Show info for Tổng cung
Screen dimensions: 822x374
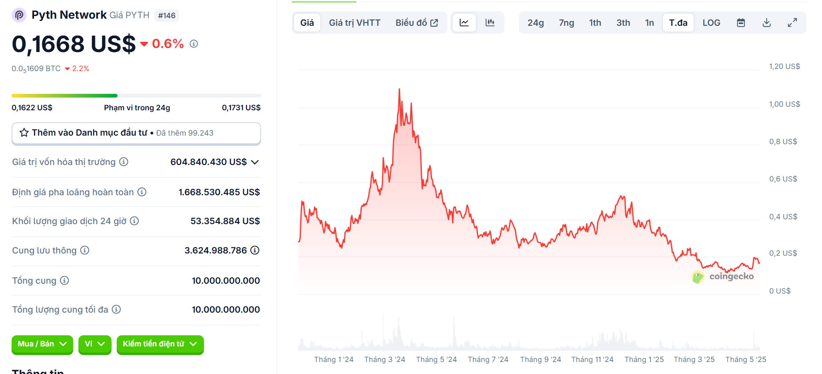tap(65, 280)
